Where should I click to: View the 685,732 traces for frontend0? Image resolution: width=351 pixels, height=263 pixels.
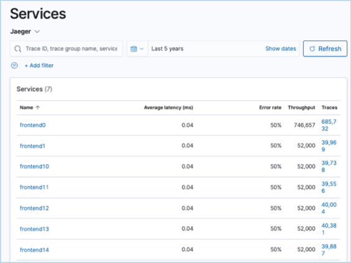pyautogui.click(x=329, y=125)
